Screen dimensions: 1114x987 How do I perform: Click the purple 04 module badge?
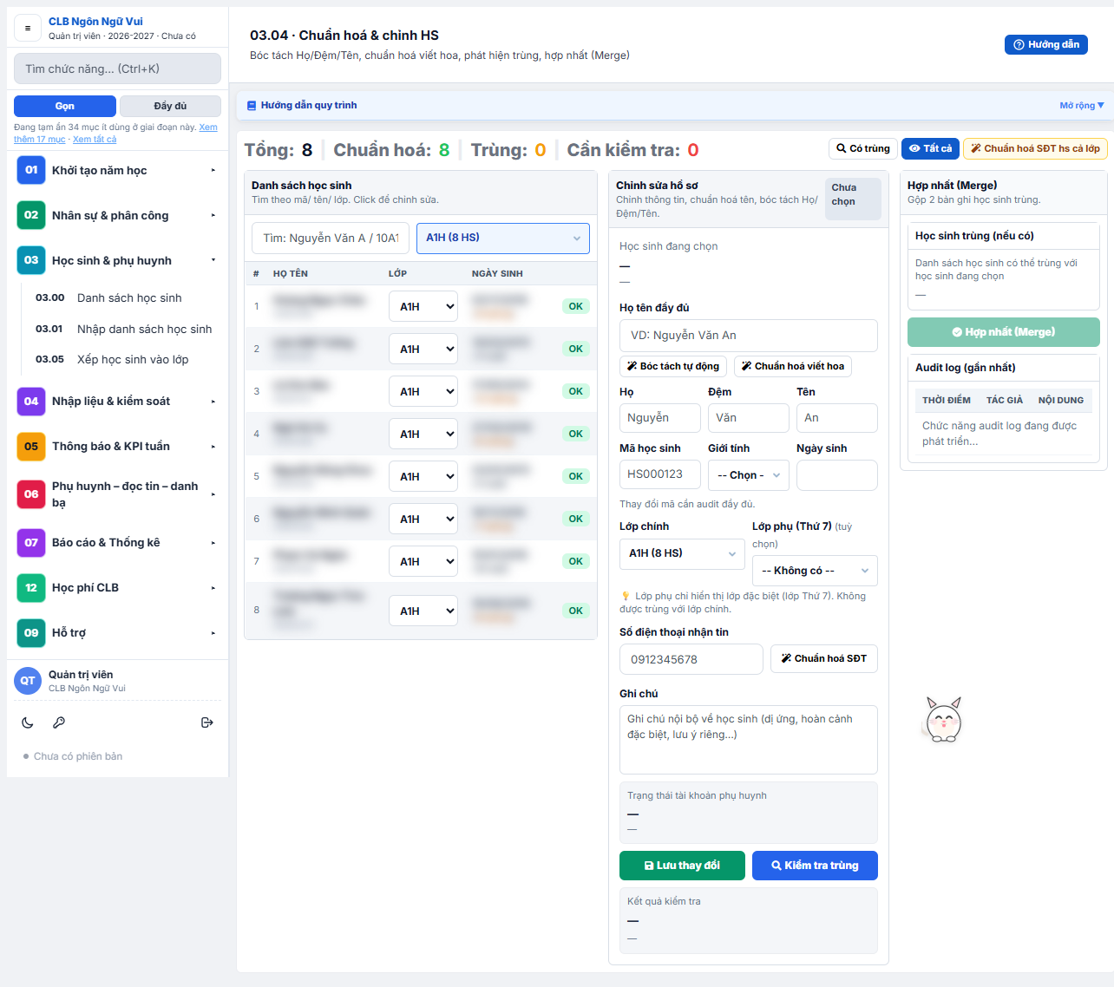(31, 401)
